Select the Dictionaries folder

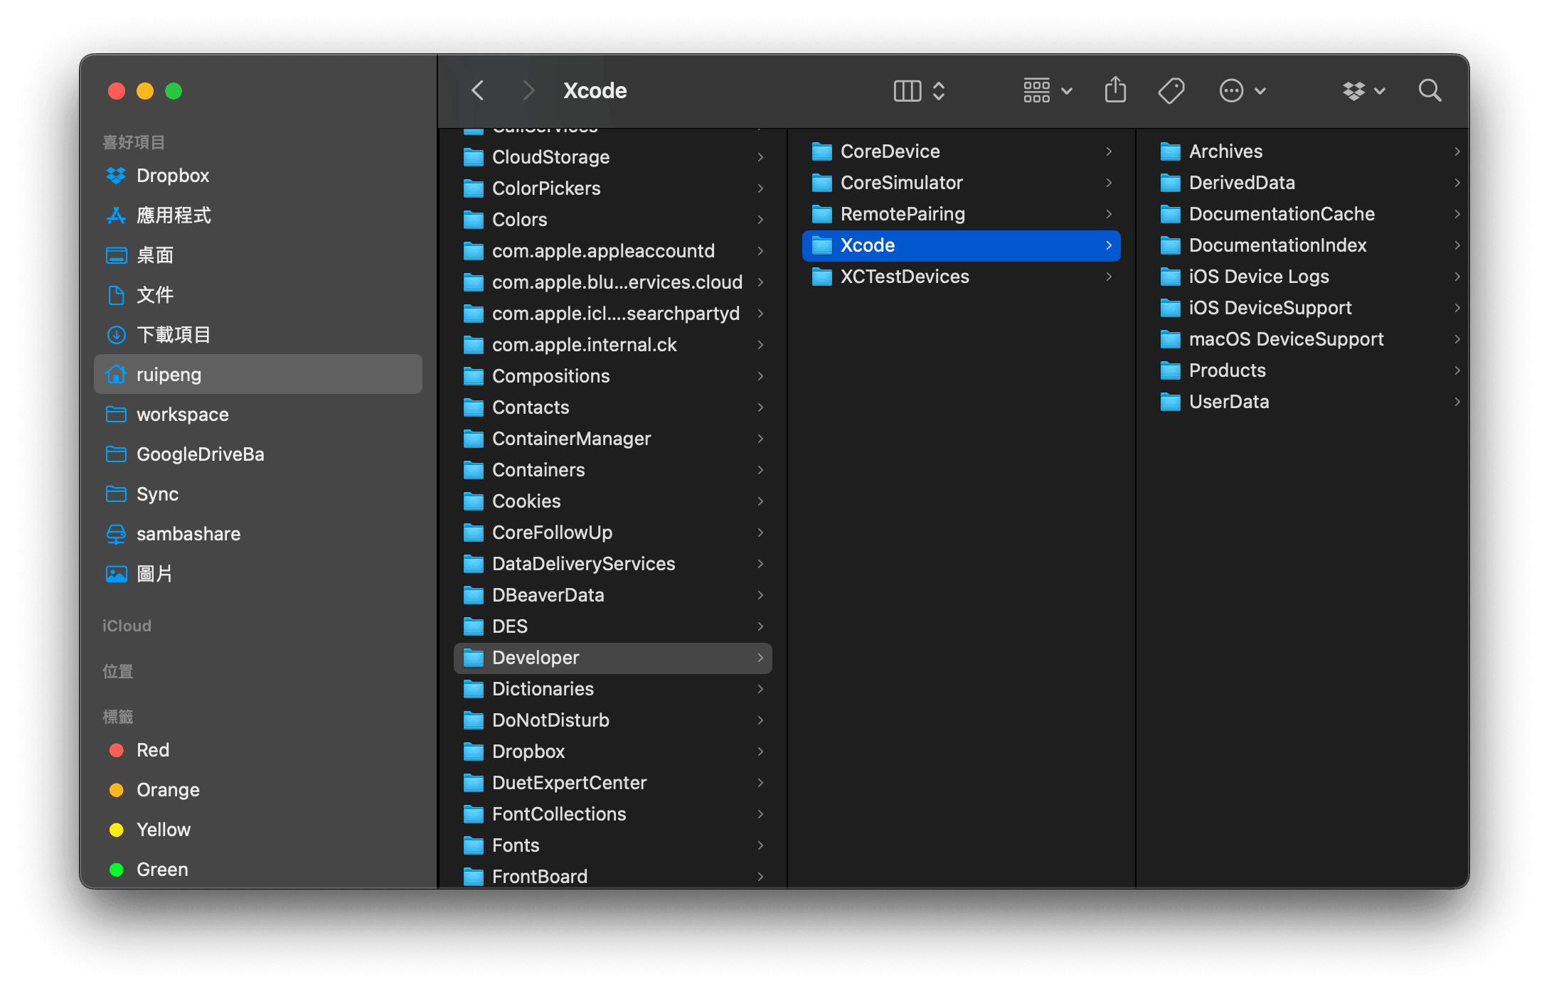(x=613, y=689)
